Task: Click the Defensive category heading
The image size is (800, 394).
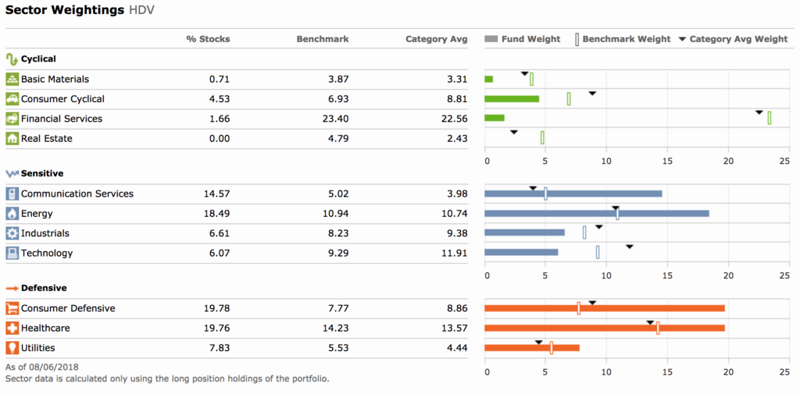Action: point(44,288)
